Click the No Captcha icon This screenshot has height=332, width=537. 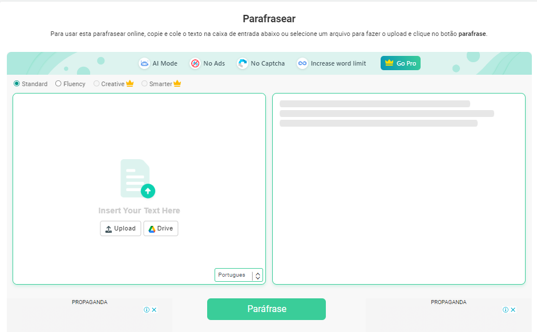(x=243, y=63)
